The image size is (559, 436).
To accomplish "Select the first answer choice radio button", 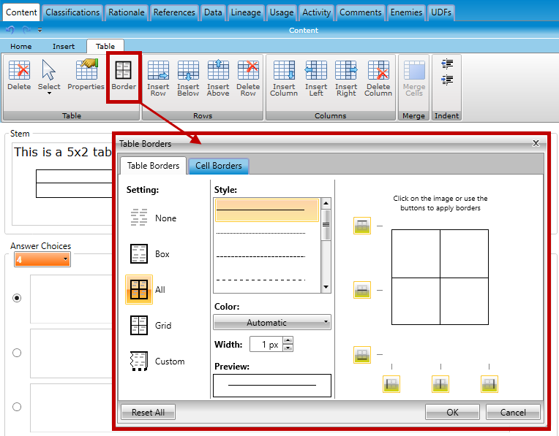I will tap(18, 298).
